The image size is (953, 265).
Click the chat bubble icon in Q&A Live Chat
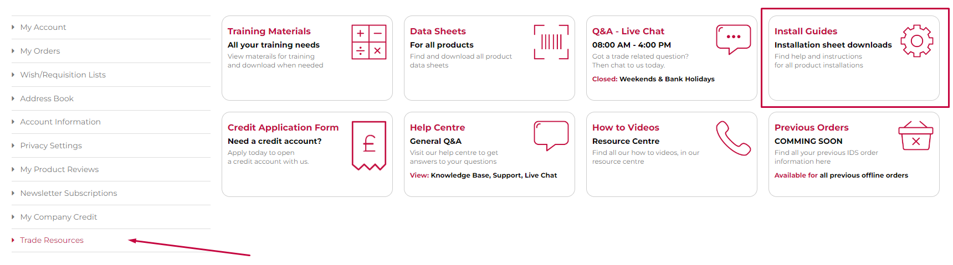(734, 40)
